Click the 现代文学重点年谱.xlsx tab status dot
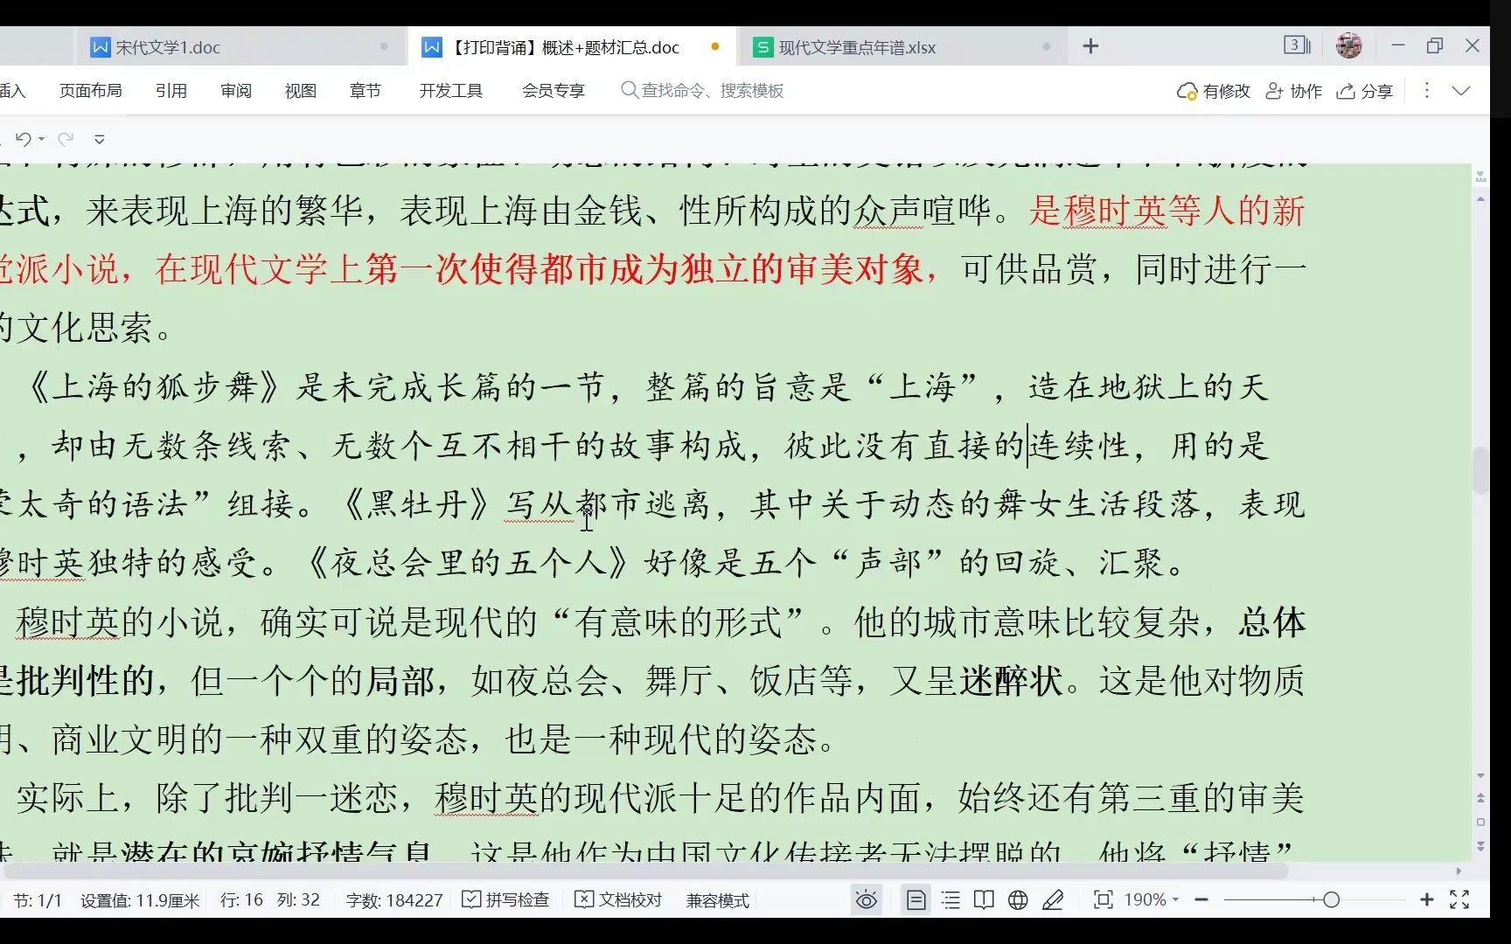This screenshot has height=944, width=1511. click(1046, 46)
